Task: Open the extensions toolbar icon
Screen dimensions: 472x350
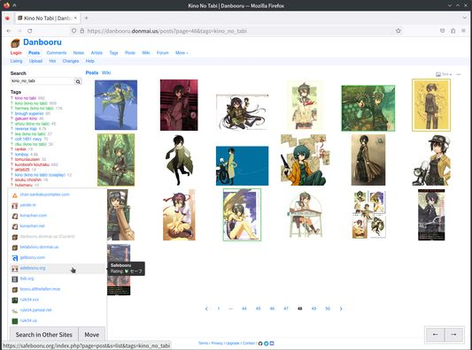Action: click(453, 31)
